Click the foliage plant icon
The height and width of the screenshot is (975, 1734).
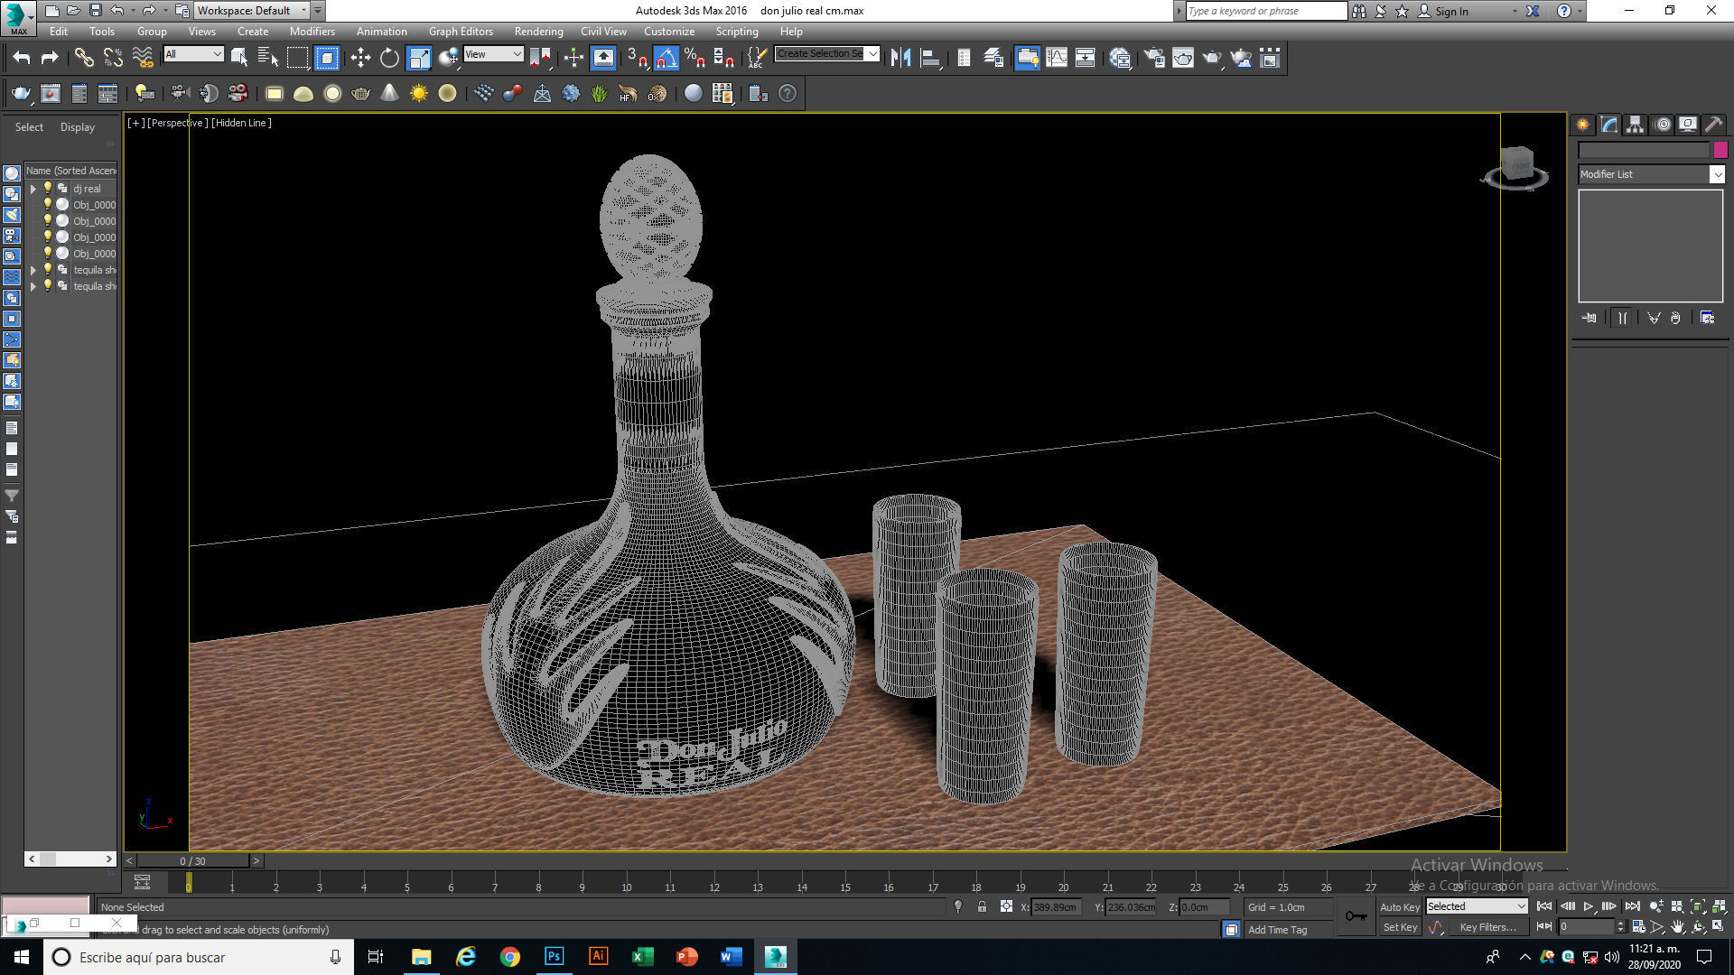600,93
